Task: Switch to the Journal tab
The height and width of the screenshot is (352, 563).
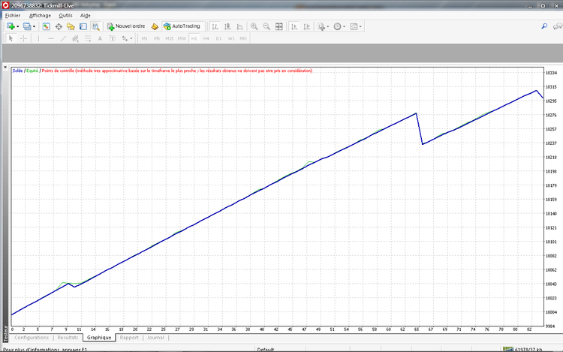Action: coord(155,338)
